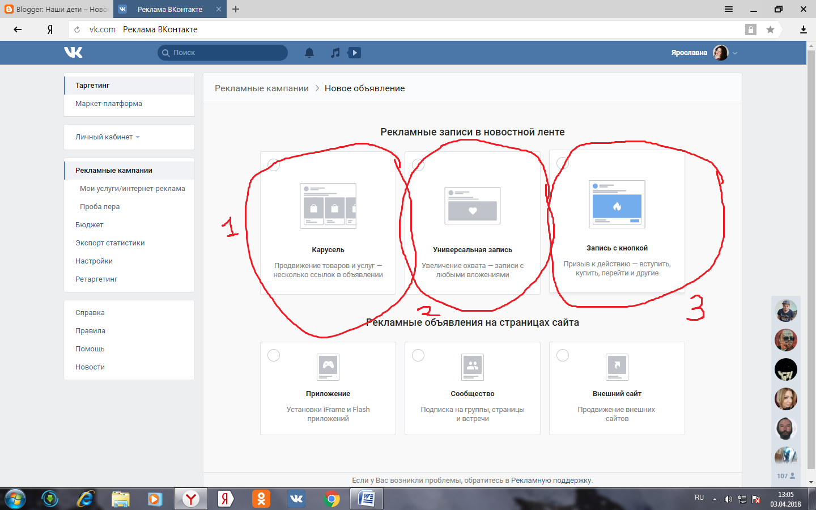Select the Сообщество radio button

click(x=418, y=355)
